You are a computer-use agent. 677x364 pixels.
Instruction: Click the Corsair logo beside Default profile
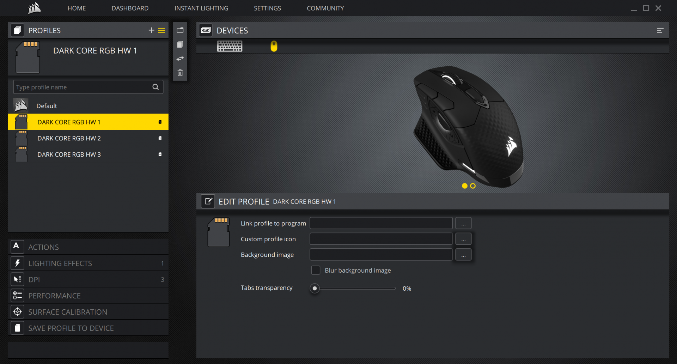pyautogui.click(x=21, y=105)
